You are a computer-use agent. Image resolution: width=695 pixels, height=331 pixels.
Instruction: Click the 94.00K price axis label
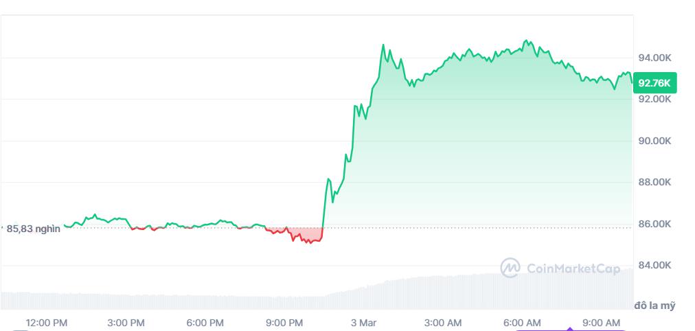(x=654, y=58)
